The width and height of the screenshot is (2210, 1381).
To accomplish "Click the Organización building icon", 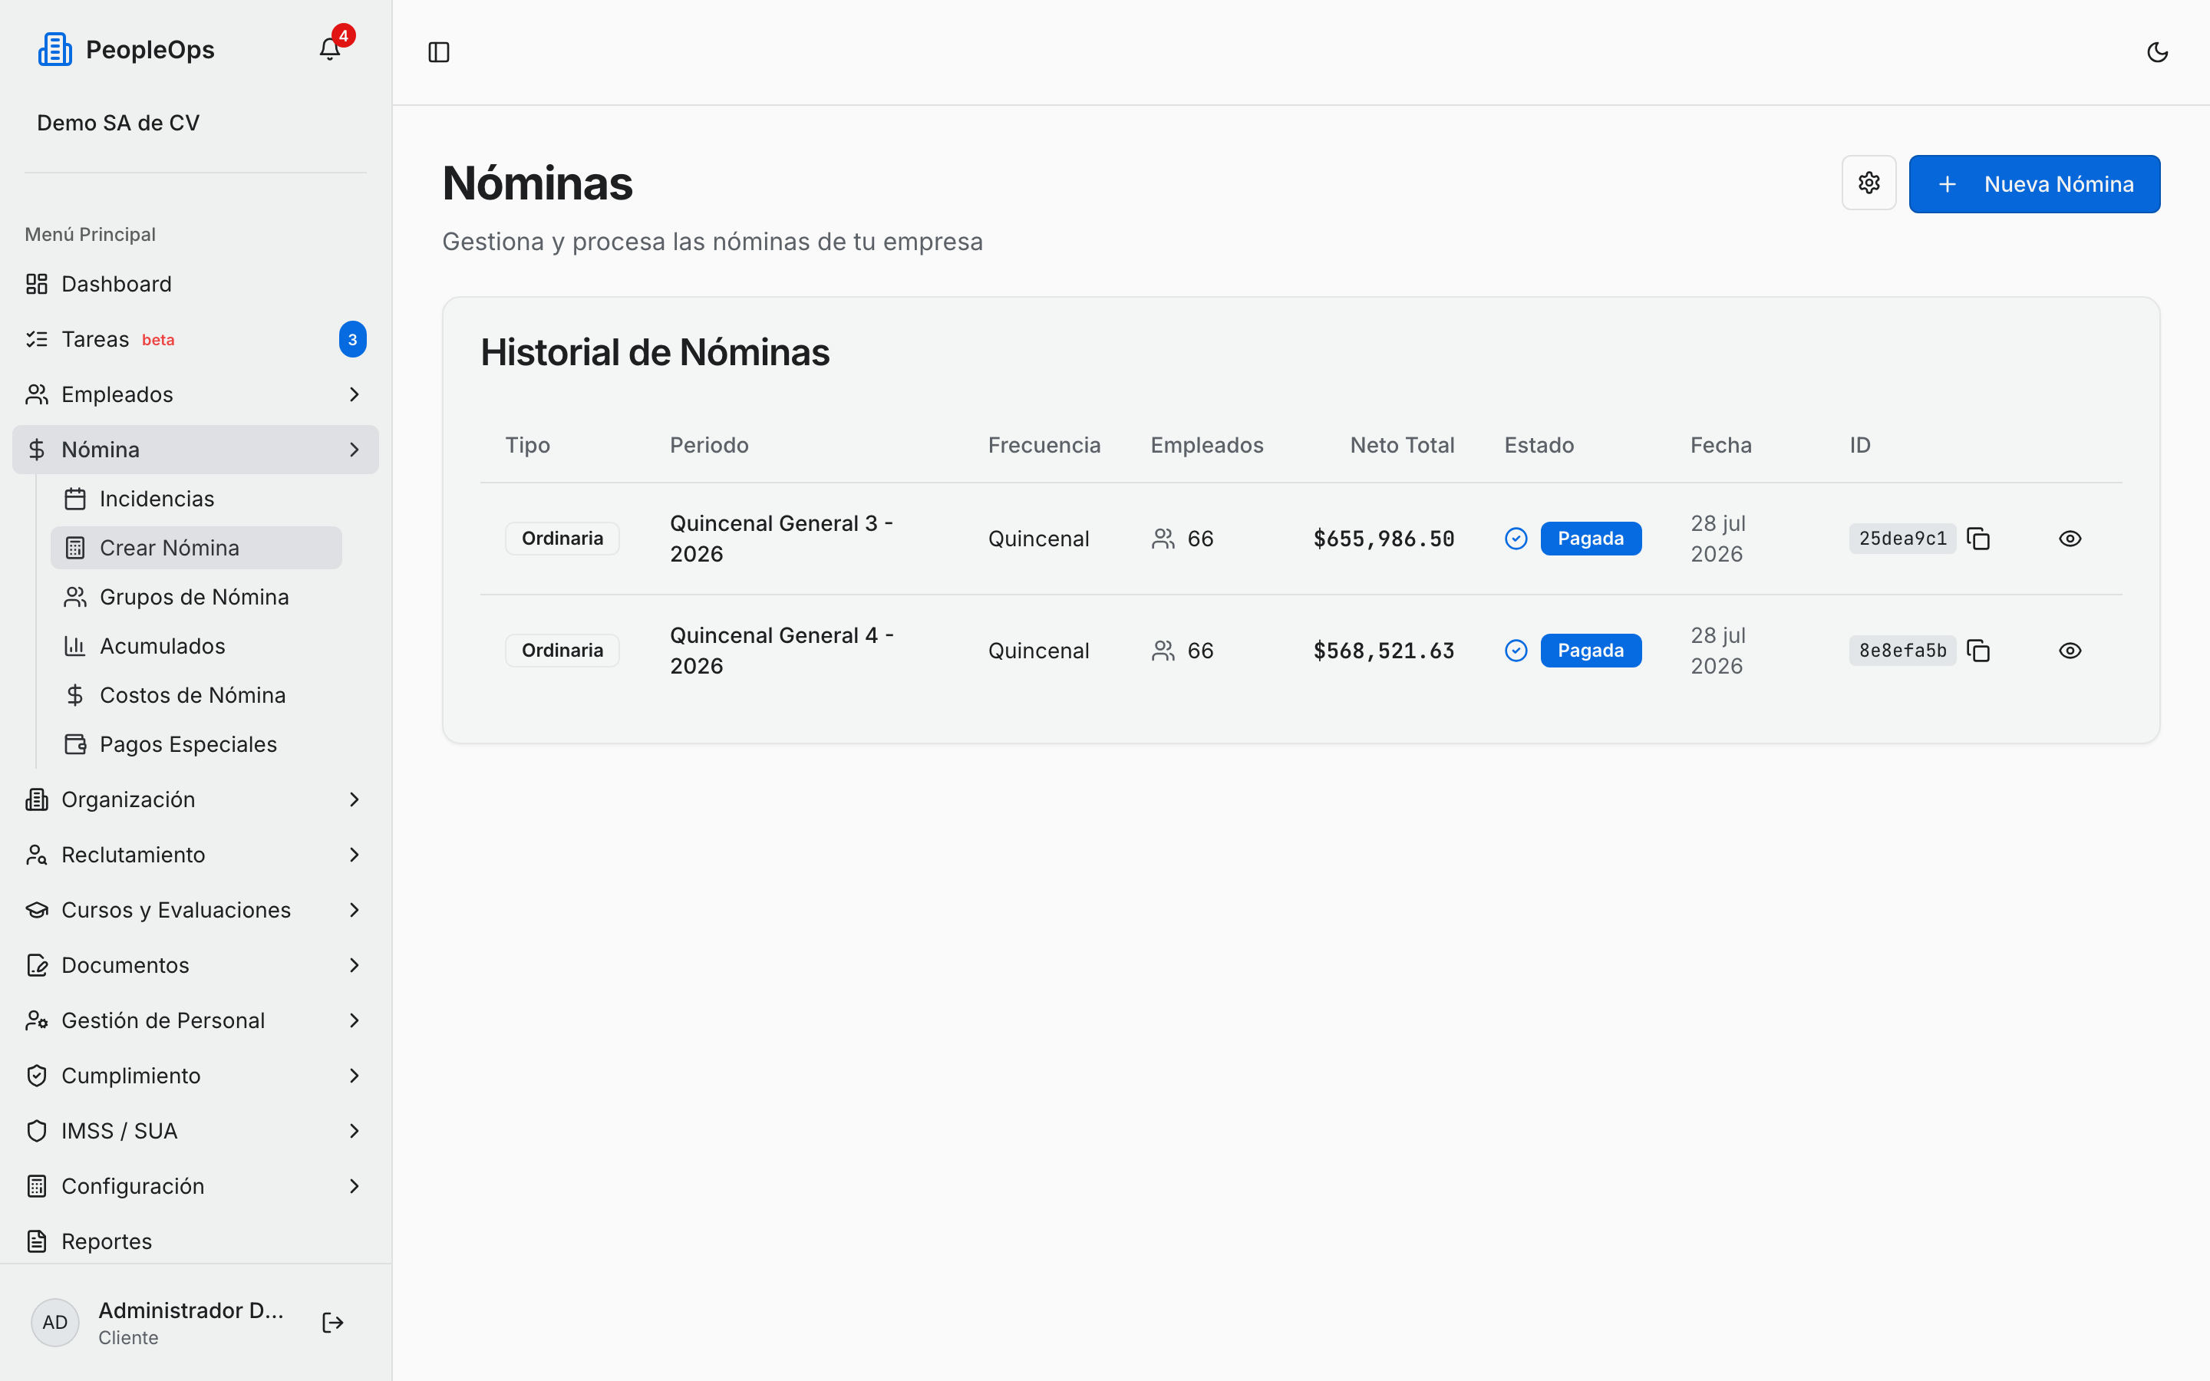I will 37,799.
